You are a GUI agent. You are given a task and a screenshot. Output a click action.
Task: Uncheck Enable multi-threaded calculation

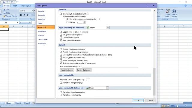pyautogui.click(x=61, y=14)
